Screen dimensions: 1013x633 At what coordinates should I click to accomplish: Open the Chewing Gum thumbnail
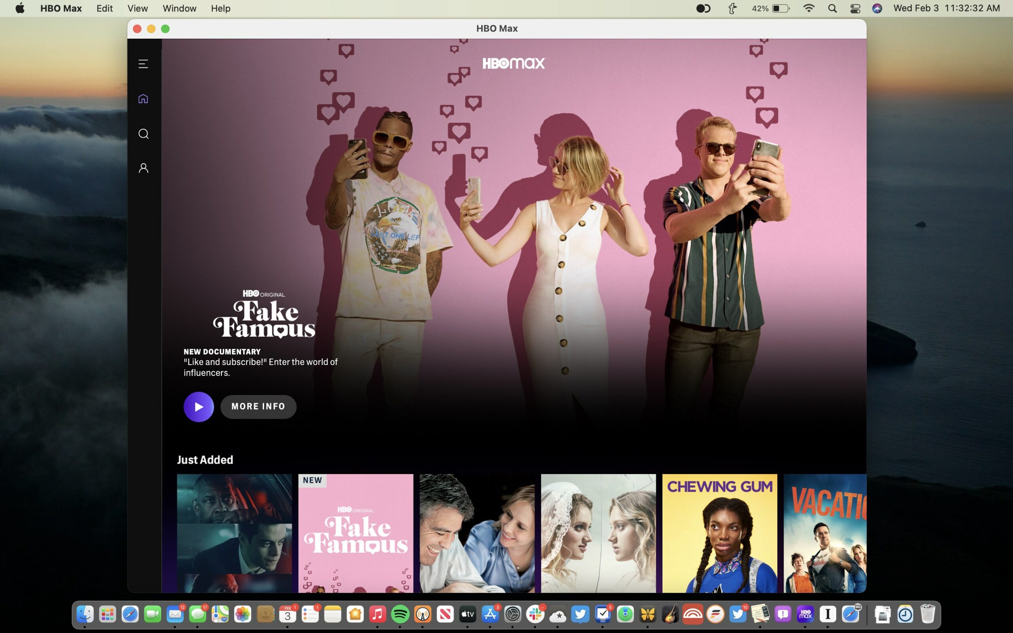tap(719, 533)
